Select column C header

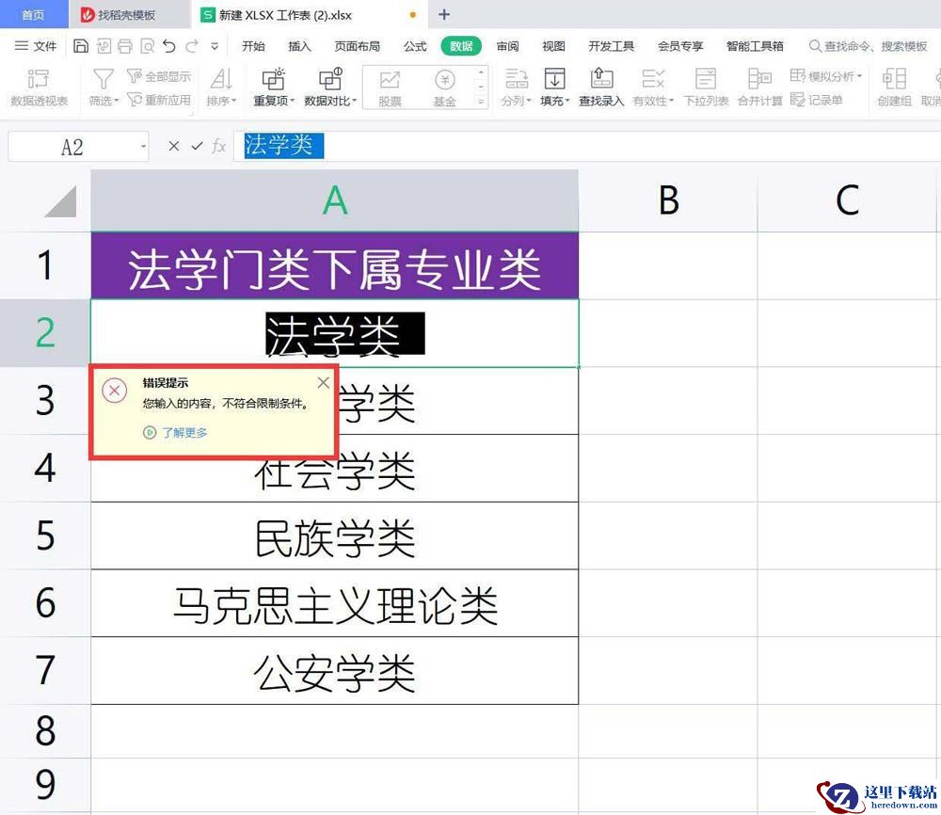847,200
